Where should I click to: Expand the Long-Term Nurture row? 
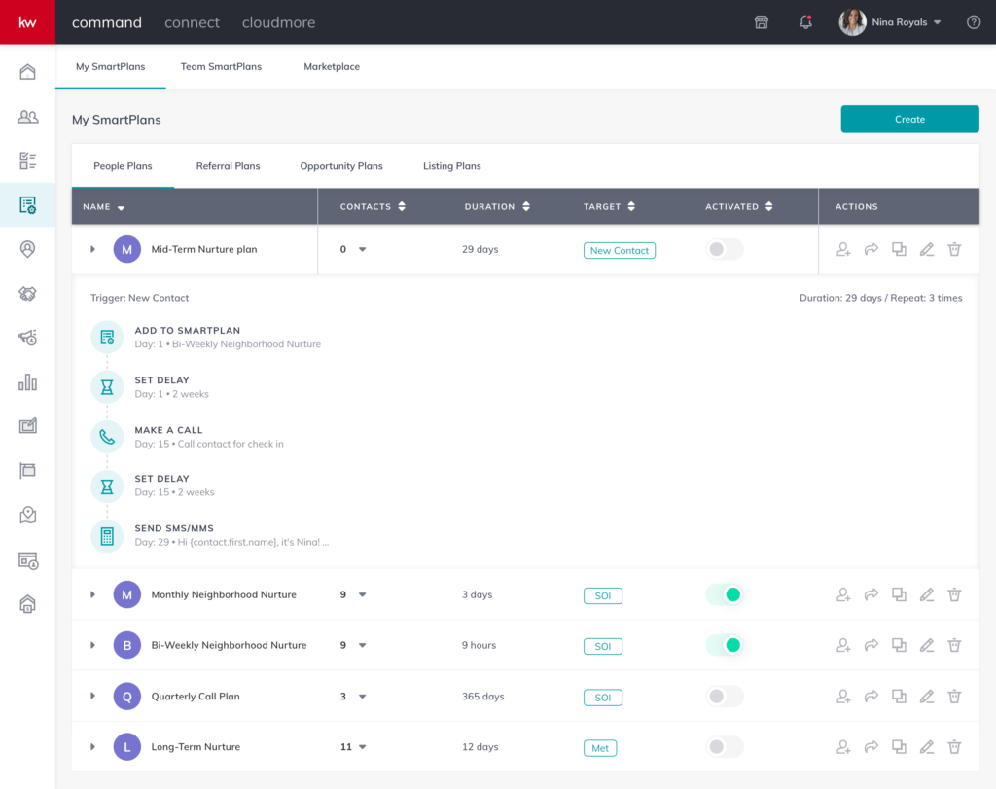92,746
